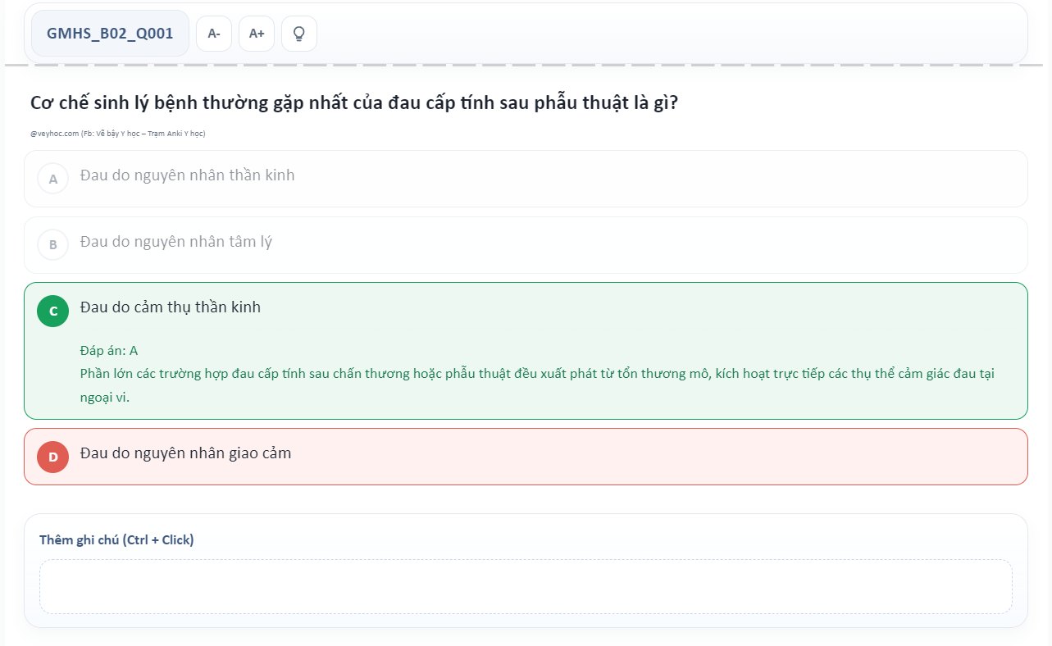Click the red letter D circle badge
Image resolution: width=1052 pixels, height=646 pixels.
(53, 457)
